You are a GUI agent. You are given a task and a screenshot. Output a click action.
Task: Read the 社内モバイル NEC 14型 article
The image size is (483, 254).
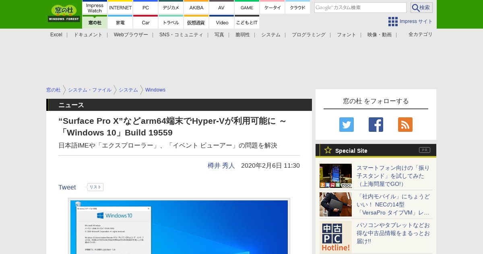coord(394,204)
